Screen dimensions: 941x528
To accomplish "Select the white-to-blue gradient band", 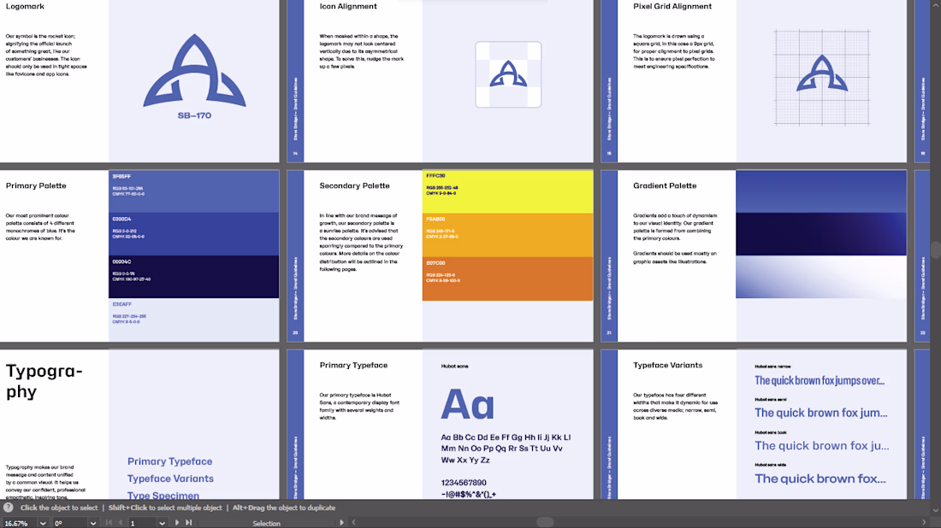I will point(821,276).
